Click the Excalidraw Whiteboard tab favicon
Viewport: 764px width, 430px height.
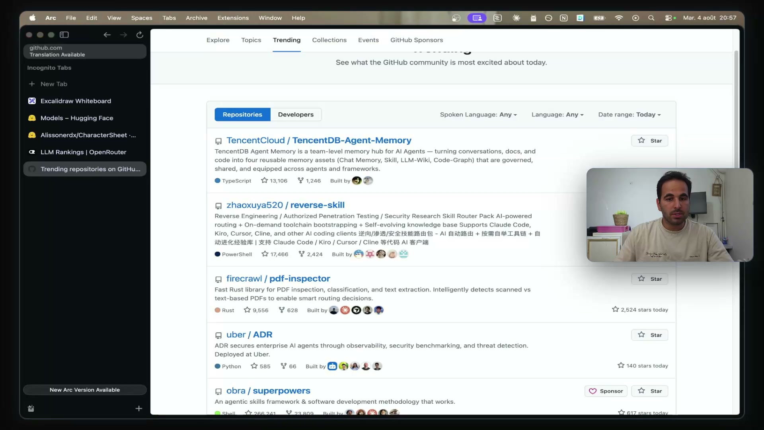point(32,101)
